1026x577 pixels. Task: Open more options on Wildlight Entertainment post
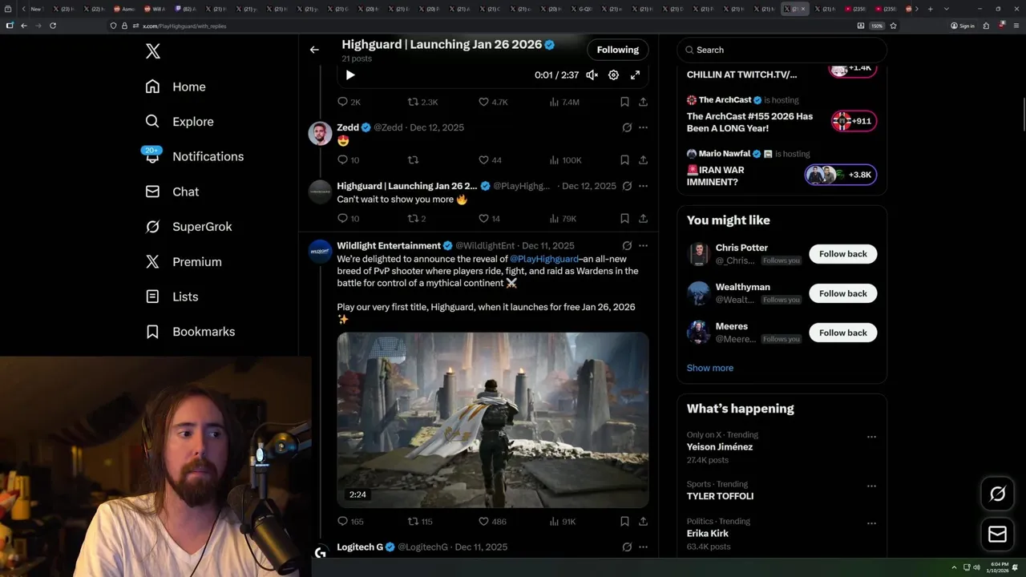(643, 245)
